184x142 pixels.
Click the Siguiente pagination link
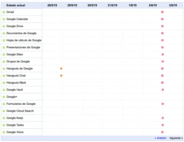176,138
